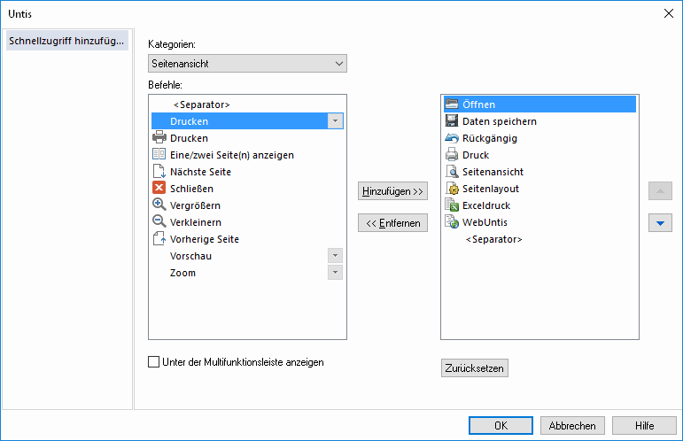Viewport: 683px width, 441px height.
Task: Expand the Vorschau dropdown arrow
Action: (335, 256)
